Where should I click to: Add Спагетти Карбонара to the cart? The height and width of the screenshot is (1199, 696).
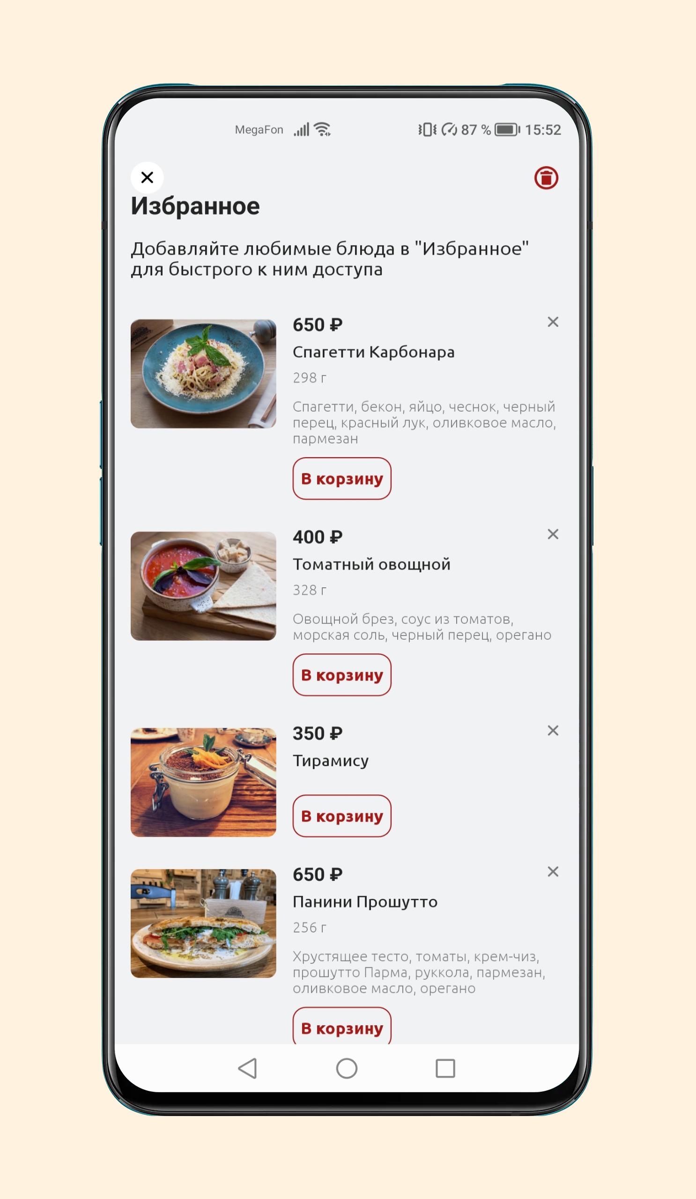[341, 479]
